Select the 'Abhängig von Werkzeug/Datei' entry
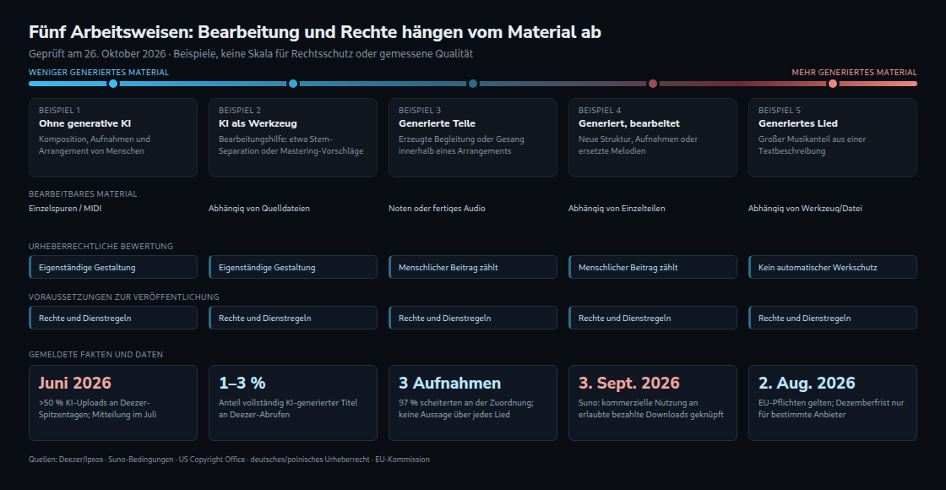The width and height of the screenshot is (946, 490). pos(805,209)
